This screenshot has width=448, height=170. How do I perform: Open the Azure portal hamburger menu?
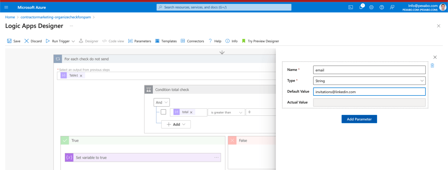[x=6, y=7]
